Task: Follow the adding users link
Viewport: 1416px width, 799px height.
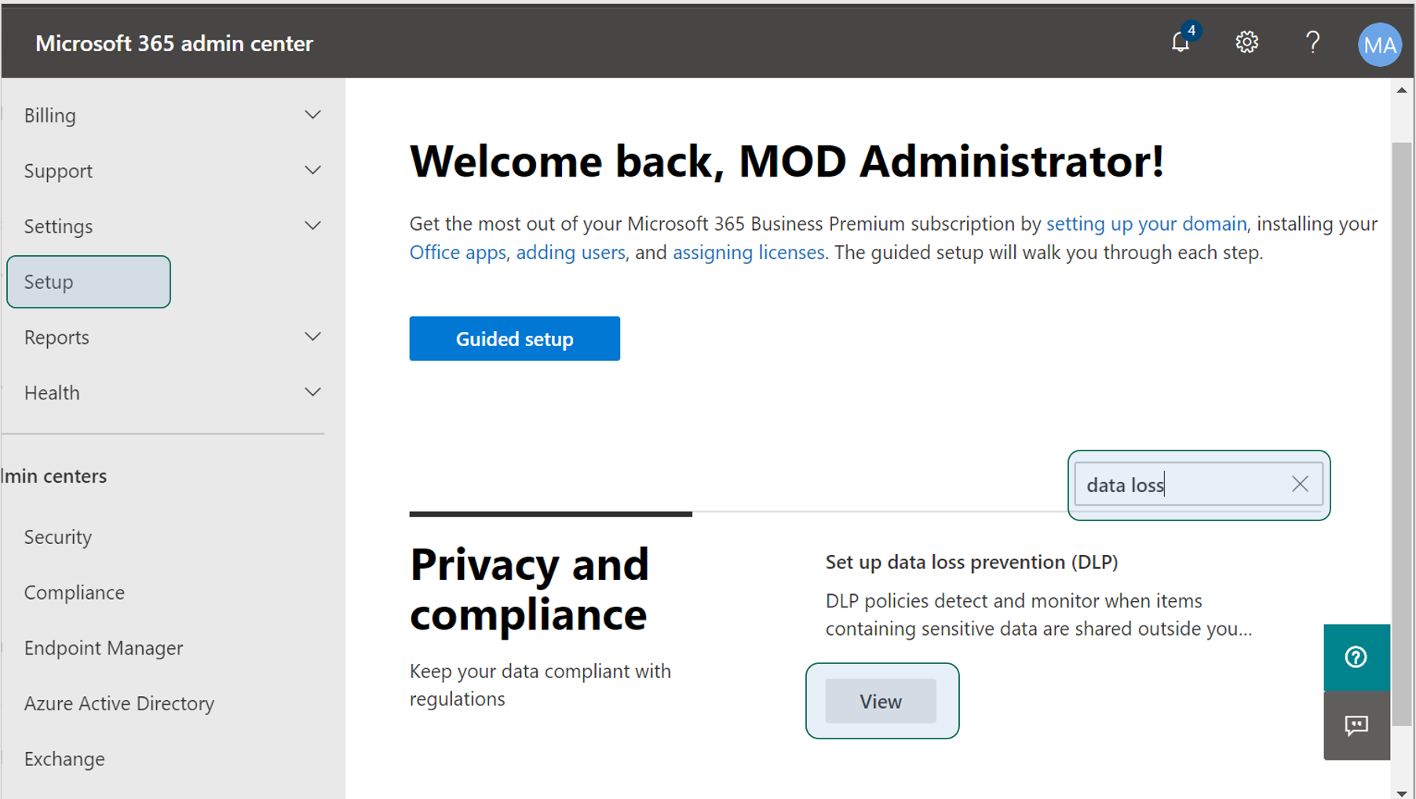Action: (x=571, y=253)
